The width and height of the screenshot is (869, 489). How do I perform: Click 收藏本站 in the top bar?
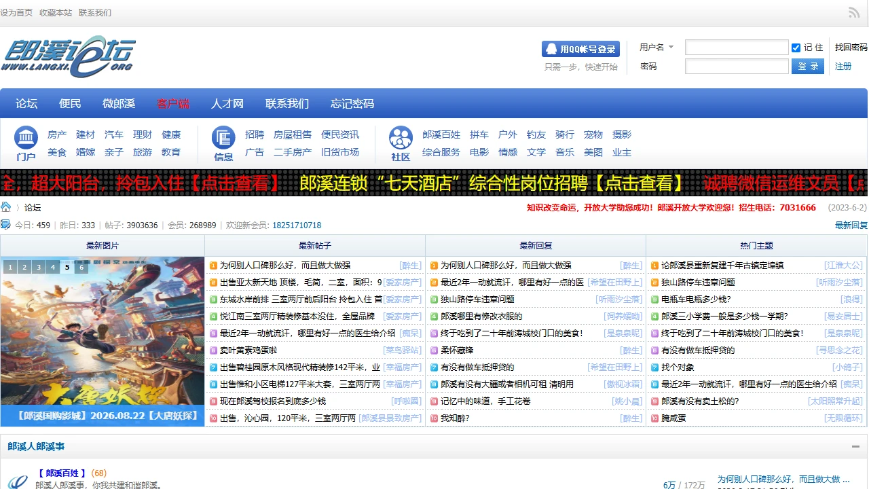[x=56, y=13]
